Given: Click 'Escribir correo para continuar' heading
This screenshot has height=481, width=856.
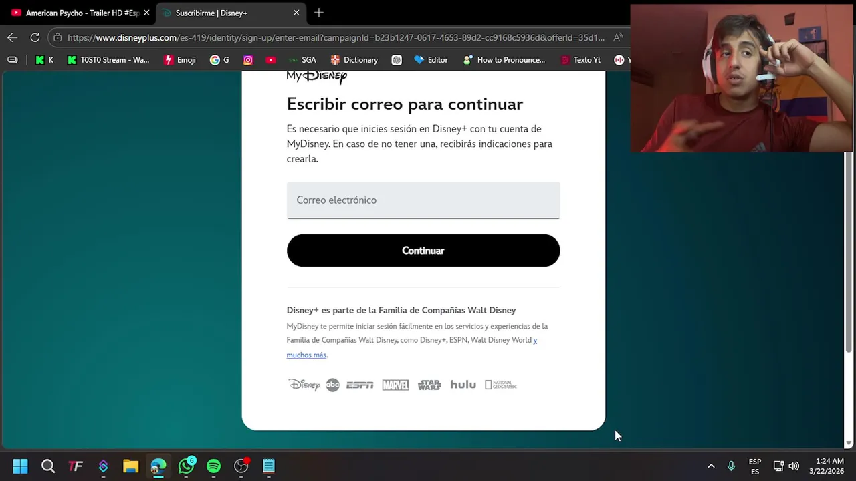Looking at the screenshot, I should tap(405, 104).
